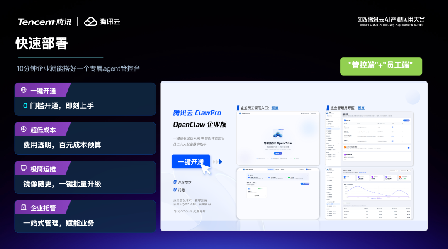Open the monitoring line chart screenshot thumbnail
The height and width of the screenshot is (249, 448).
(x=369, y=194)
